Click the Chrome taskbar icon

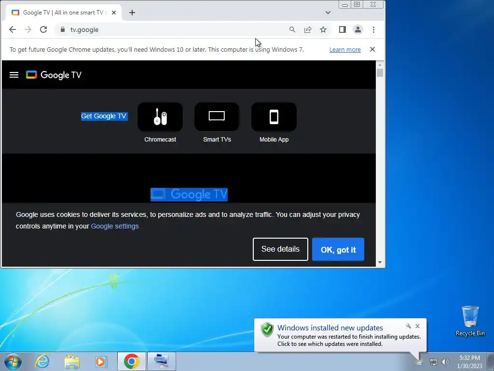point(131,361)
